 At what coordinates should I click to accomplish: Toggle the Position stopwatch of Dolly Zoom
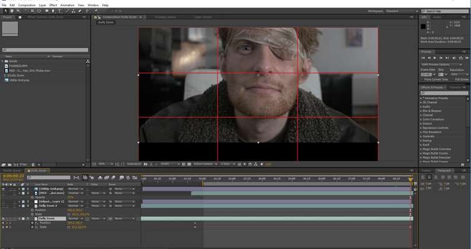(33, 223)
